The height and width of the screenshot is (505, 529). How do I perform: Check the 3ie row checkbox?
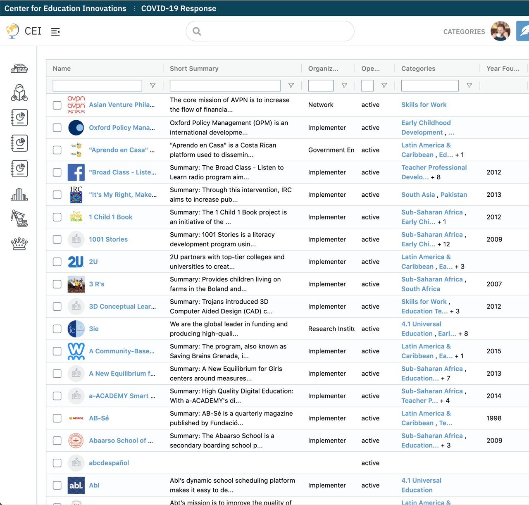[57, 329]
